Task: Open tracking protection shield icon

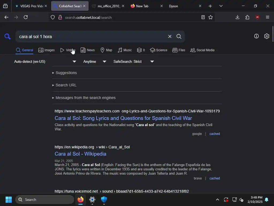Action: (53, 17)
